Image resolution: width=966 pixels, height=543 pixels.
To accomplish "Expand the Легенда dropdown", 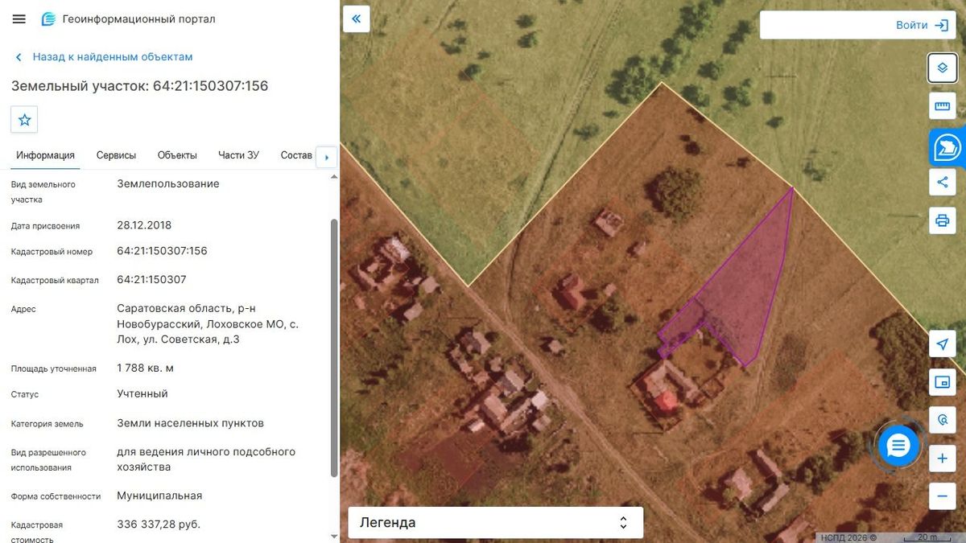I will tap(495, 523).
